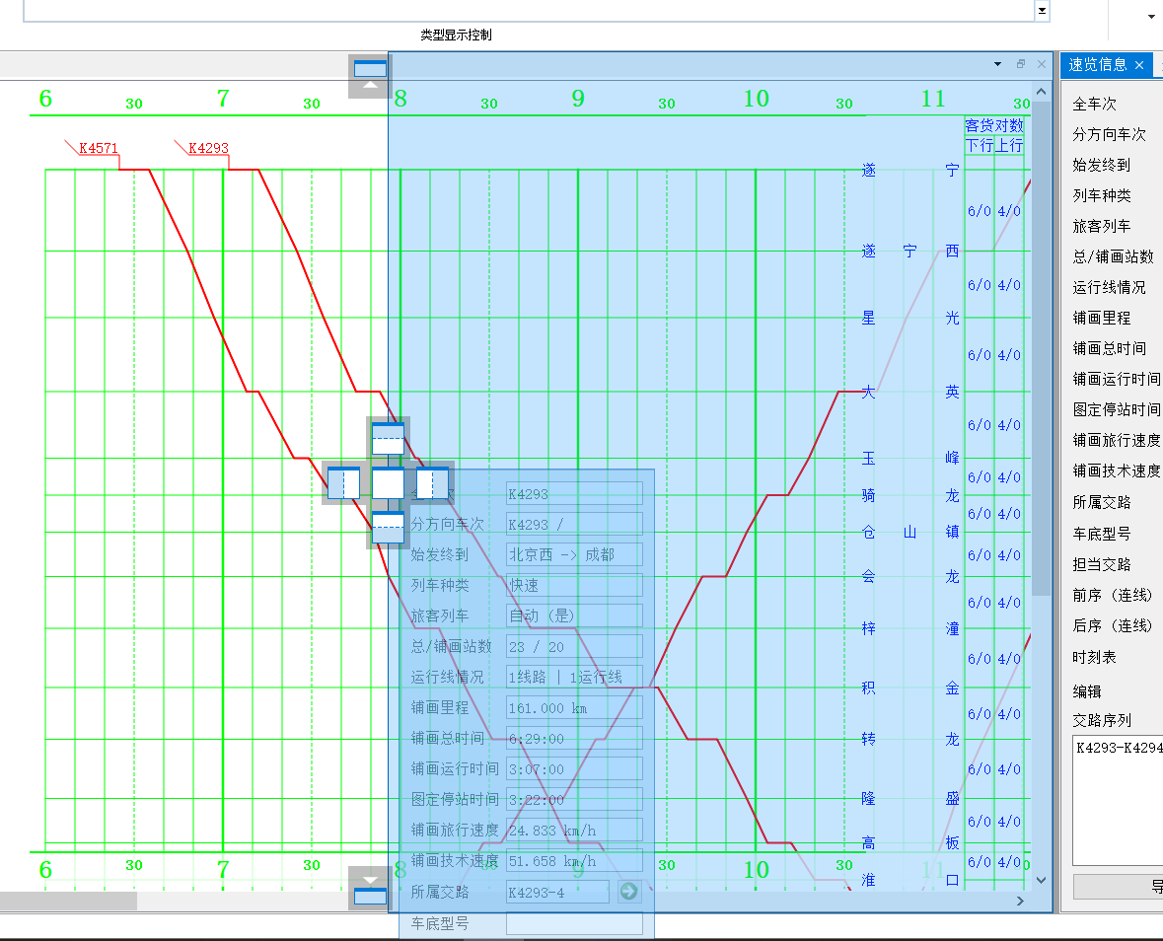Select the K4571 train label

pyautogui.click(x=99, y=148)
